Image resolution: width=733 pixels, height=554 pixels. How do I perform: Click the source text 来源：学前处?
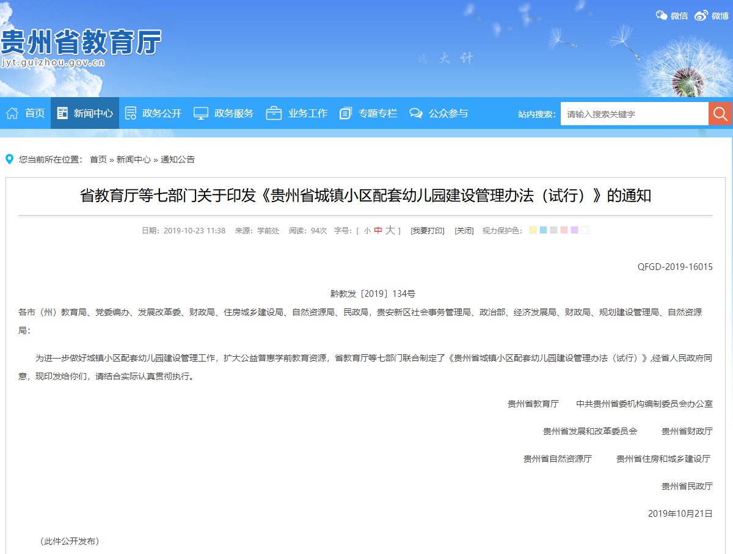pyautogui.click(x=257, y=231)
